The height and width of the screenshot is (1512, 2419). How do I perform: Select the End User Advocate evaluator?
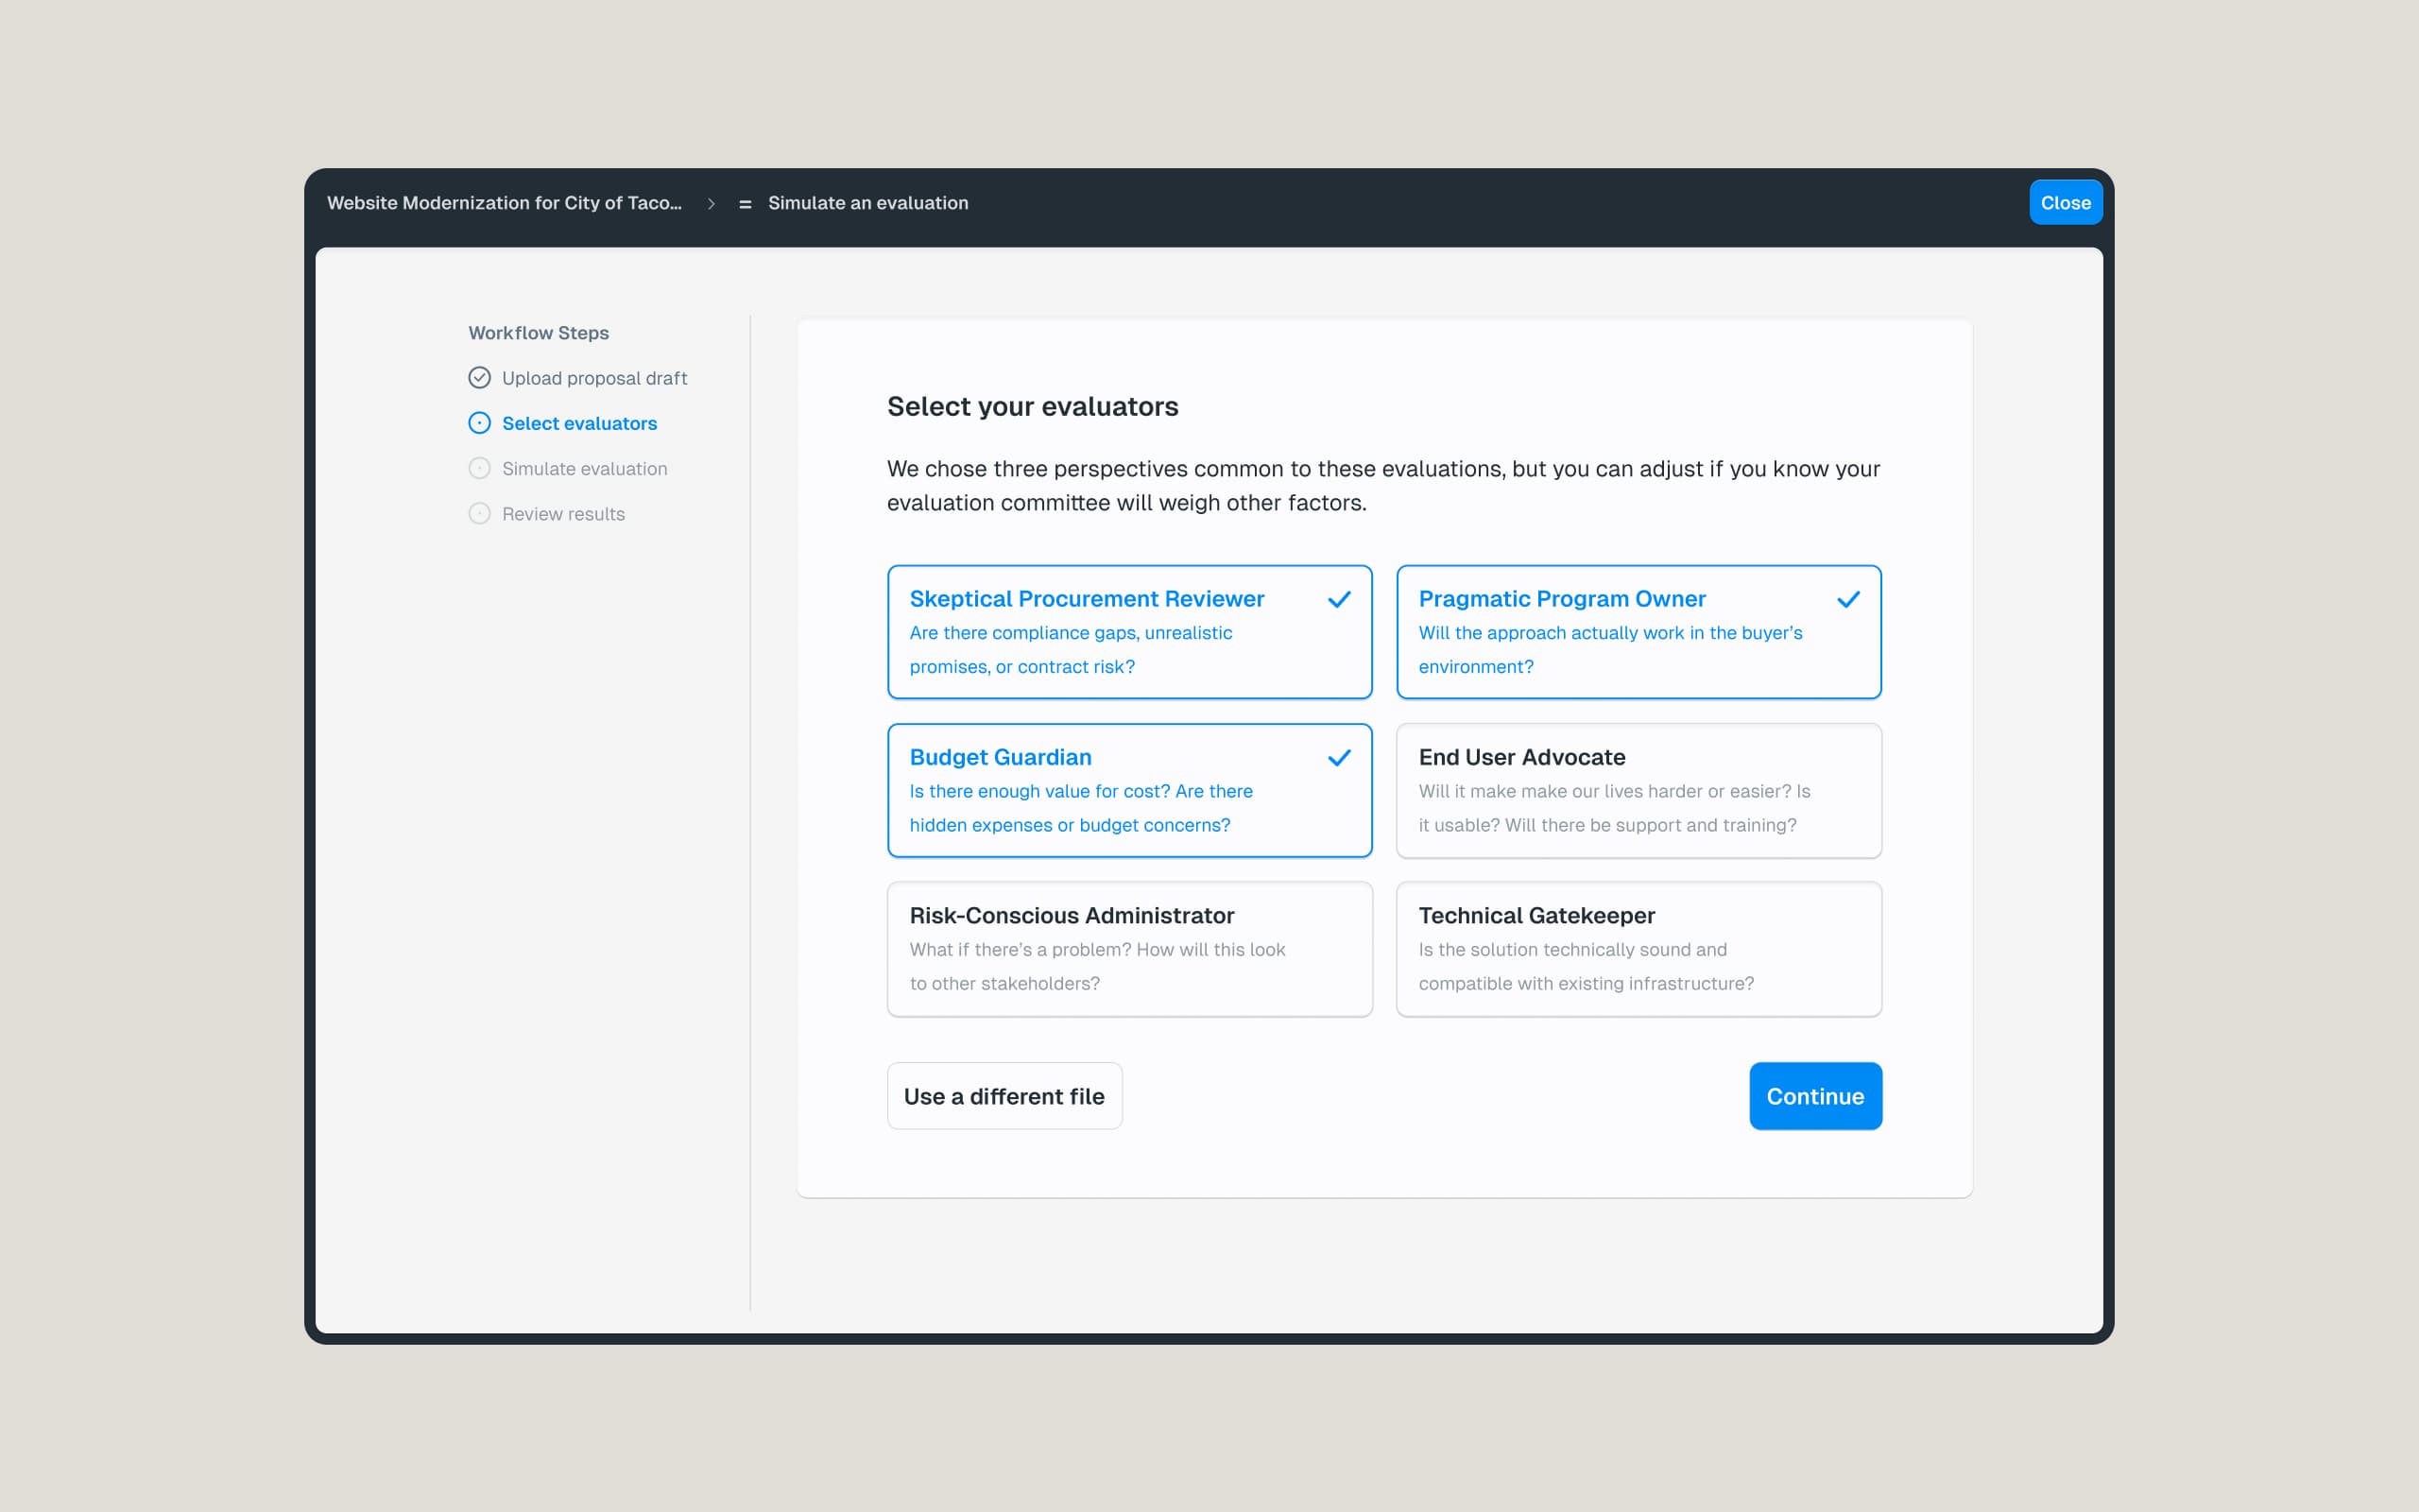pyautogui.click(x=1638, y=790)
